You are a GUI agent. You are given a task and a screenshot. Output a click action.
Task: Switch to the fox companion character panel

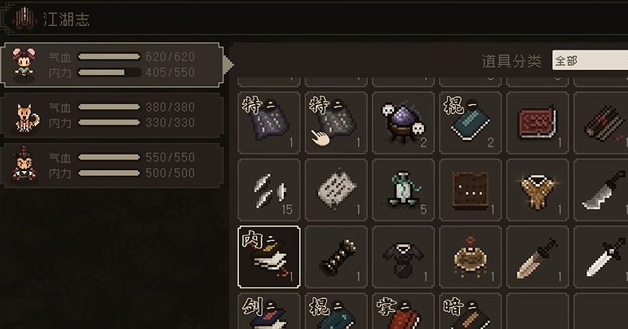113,115
